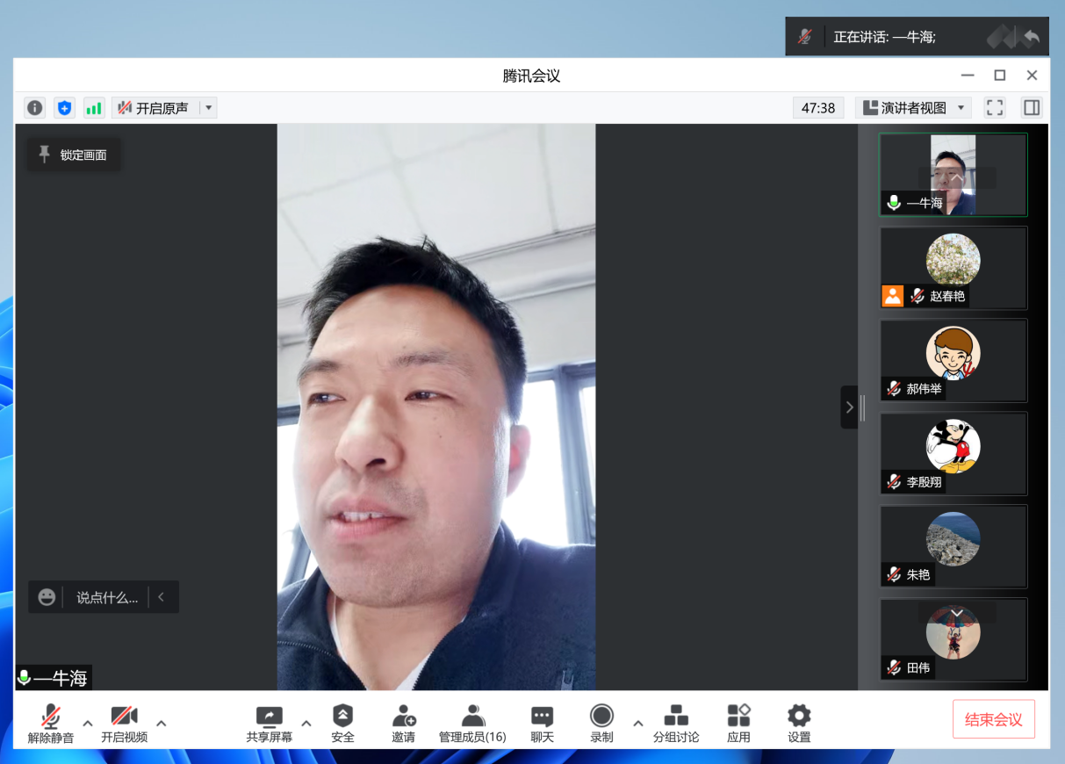Screen dimensions: 1065x764
Task: Enter fullscreen mode via the fullscreen icon
Action: click(x=995, y=108)
